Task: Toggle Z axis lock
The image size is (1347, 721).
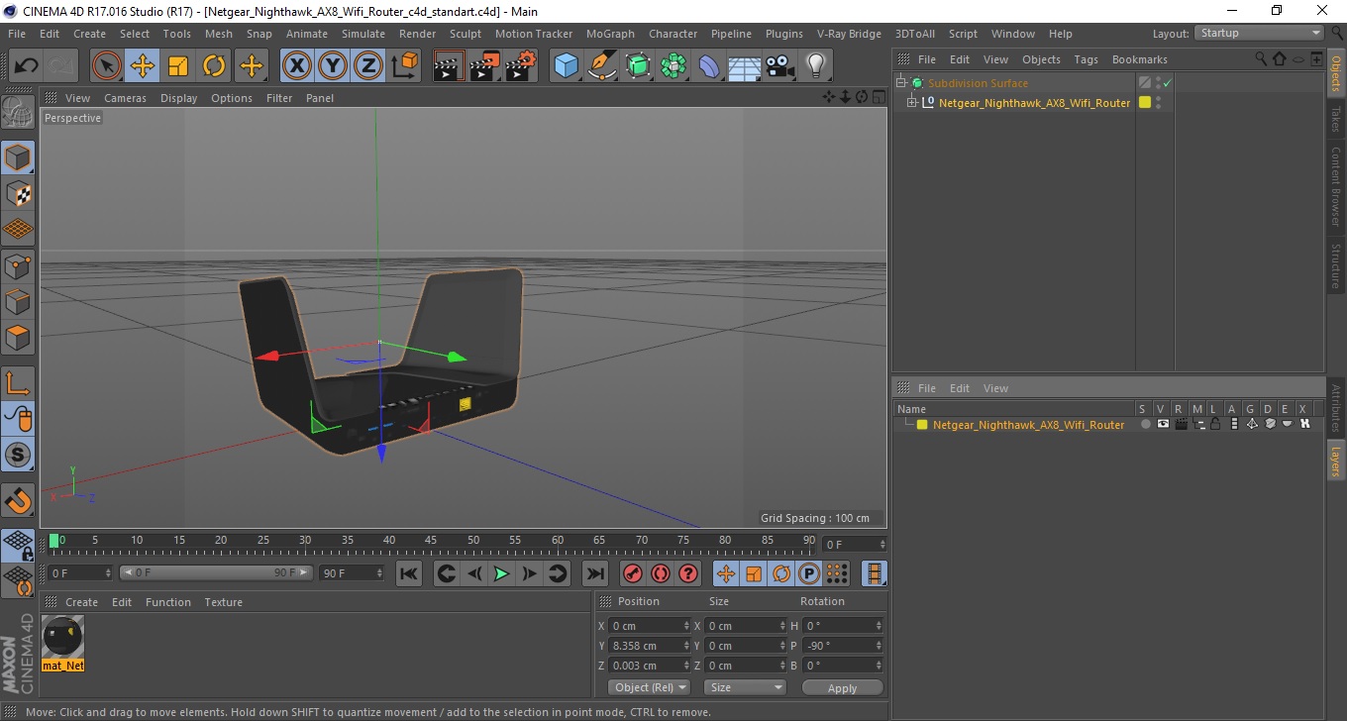Action: click(368, 66)
